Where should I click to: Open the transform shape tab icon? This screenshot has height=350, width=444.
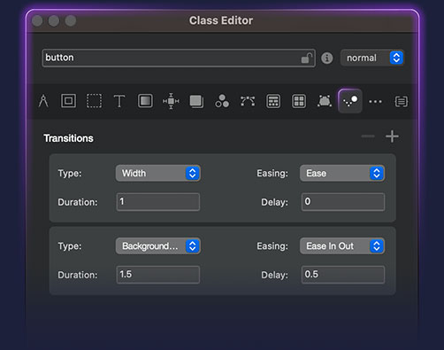pyautogui.click(x=325, y=101)
